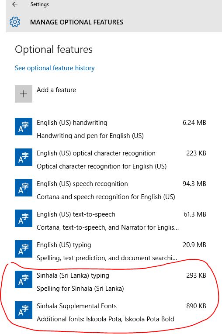The image size is (222, 334).
Task: Click the optical character recognition language icon
Action: click(x=24, y=157)
